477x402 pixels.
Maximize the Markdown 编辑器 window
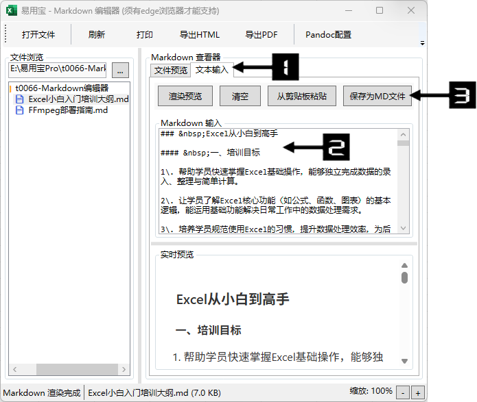pyautogui.click(x=380, y=11)
